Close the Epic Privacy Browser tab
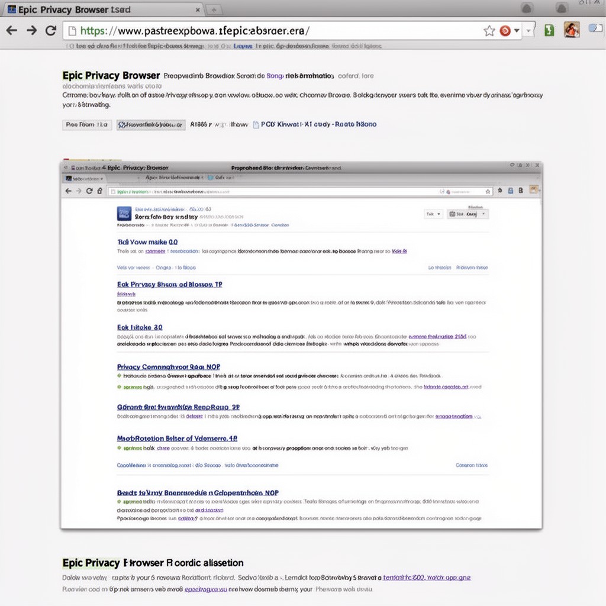Screen dimensions: 606x606 (x=198, y=10)
